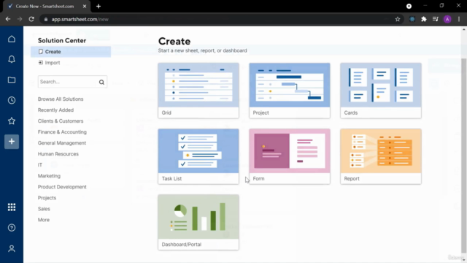Create a new Task List
Screen dimensions: 467x263
click(198, 156)
